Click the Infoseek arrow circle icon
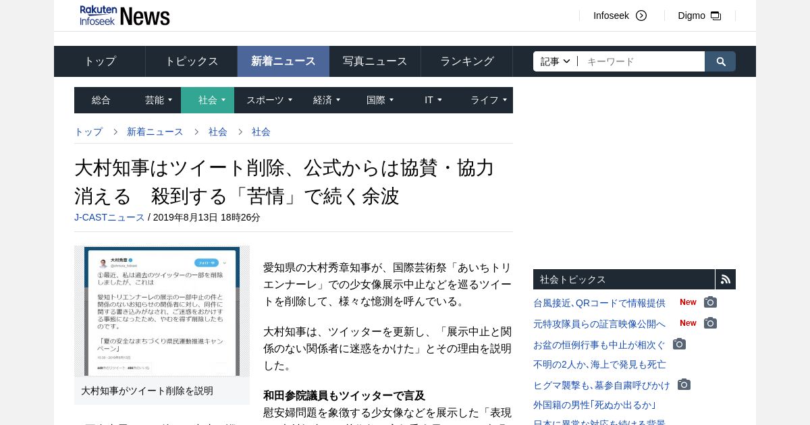The image size is (810, 425). (641, 16)
